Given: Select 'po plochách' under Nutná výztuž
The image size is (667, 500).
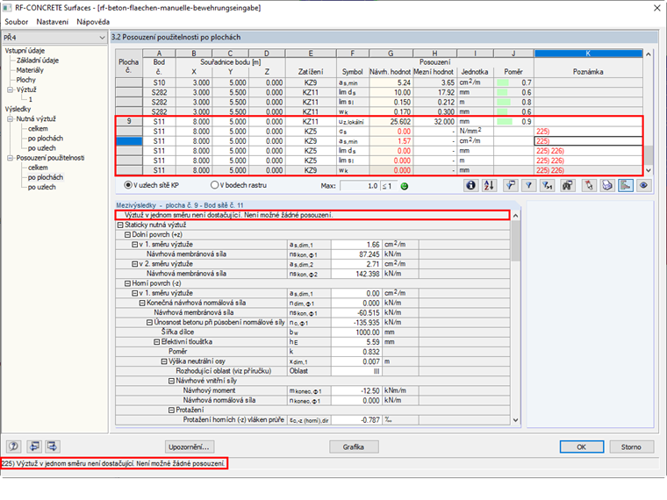Looking at the screenshot, I should tap(45, 139).
